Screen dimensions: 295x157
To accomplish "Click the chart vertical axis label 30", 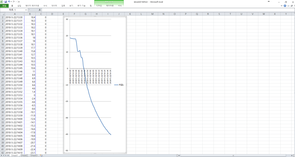I will click(x=67, y=19).
